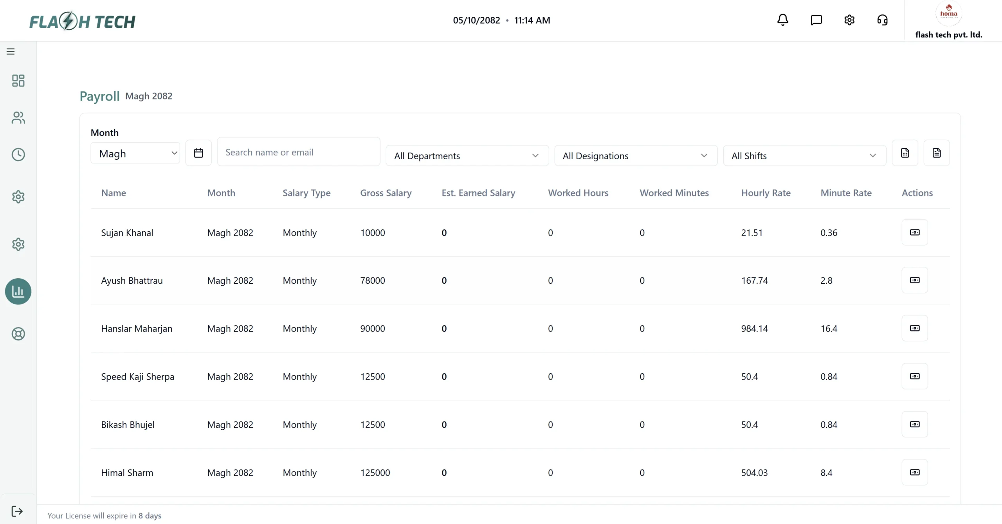Click the lifebuoy help icon in sidebar
Screen dimensions: 1002x524
(x=18, y=334)
